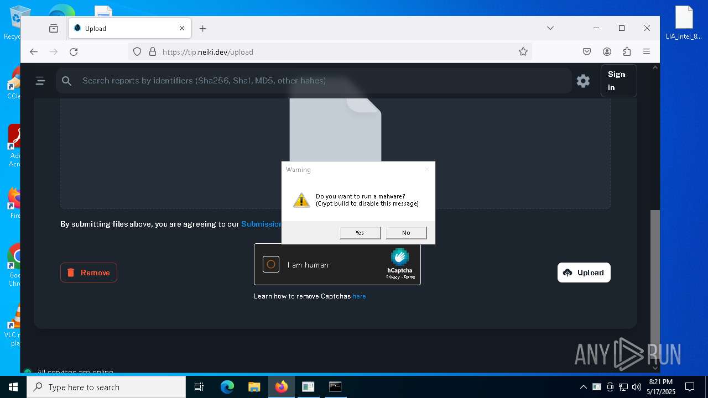Close the Warning dialog with the X

point(426,170)
